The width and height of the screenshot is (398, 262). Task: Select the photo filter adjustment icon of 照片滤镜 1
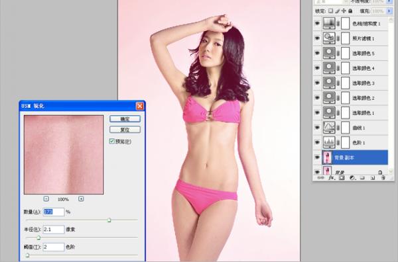tap(329, 38)
